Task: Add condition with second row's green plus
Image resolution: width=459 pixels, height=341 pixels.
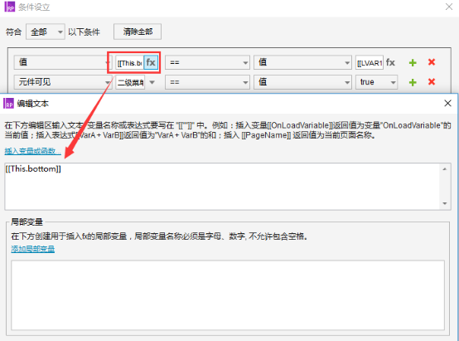Action: click(x=413, y=82)
